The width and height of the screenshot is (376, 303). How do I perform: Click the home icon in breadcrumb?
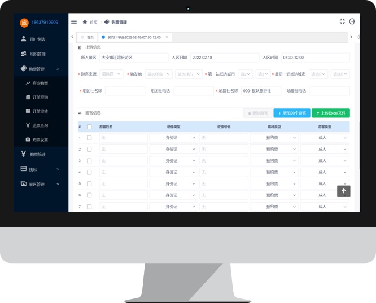tap(85, 22)
